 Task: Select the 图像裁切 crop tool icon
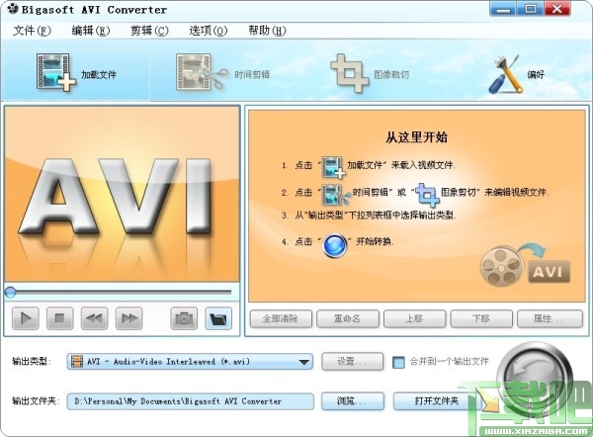(x=349, y=73)
